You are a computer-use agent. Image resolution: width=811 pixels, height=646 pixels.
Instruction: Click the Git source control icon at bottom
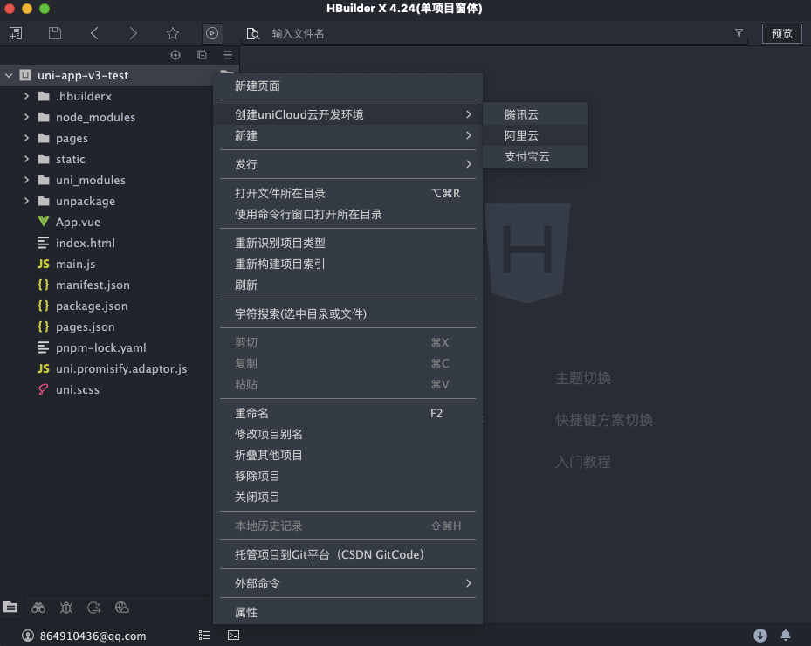tap(93, 608)
